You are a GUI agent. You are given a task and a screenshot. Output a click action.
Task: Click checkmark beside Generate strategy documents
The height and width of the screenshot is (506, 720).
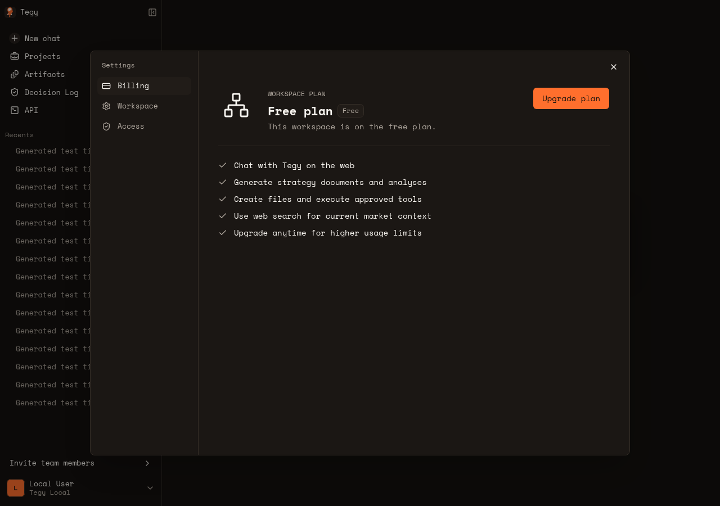223,182
